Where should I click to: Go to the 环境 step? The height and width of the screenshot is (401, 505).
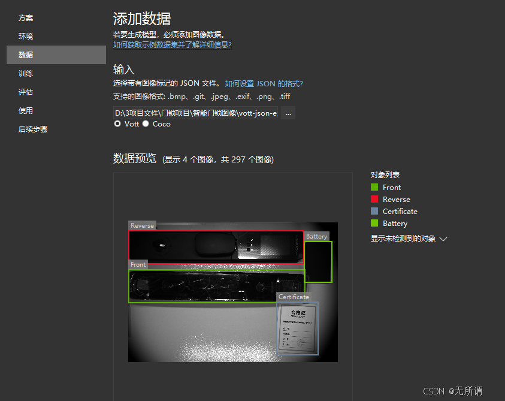point(25,37)
